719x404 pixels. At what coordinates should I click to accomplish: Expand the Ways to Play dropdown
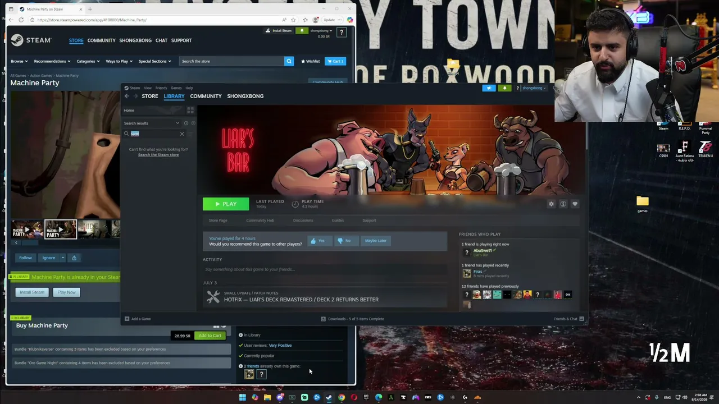coord(119,61)
